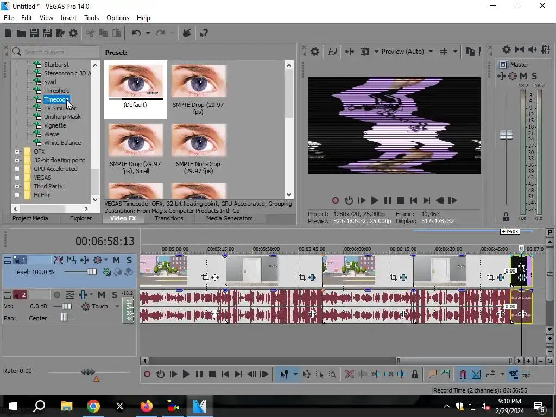
Task: Open the Tools menu
Action: coord(91,18)
